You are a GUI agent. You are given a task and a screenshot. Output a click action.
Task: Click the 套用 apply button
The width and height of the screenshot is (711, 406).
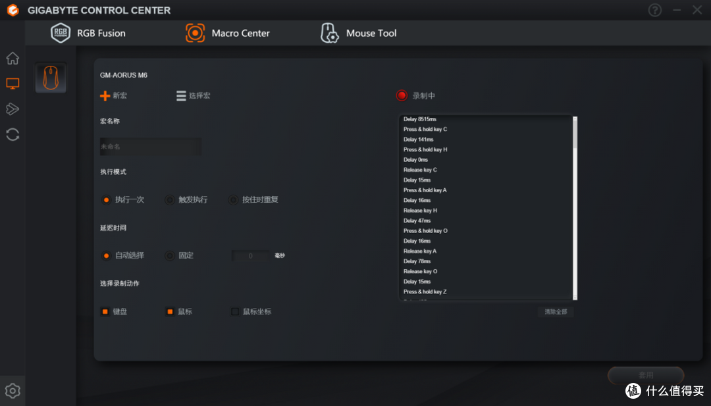646,375
